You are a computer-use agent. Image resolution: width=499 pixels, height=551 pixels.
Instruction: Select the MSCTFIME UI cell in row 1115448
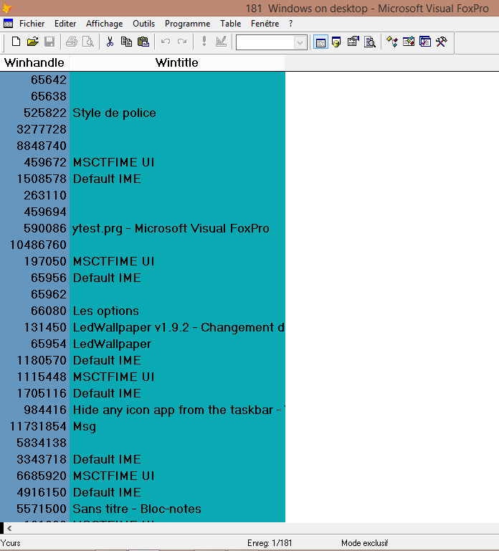pos(177,377)
